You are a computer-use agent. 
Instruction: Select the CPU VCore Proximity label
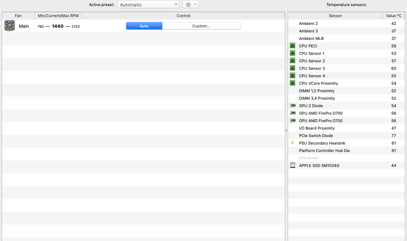[x=318, y=83]
